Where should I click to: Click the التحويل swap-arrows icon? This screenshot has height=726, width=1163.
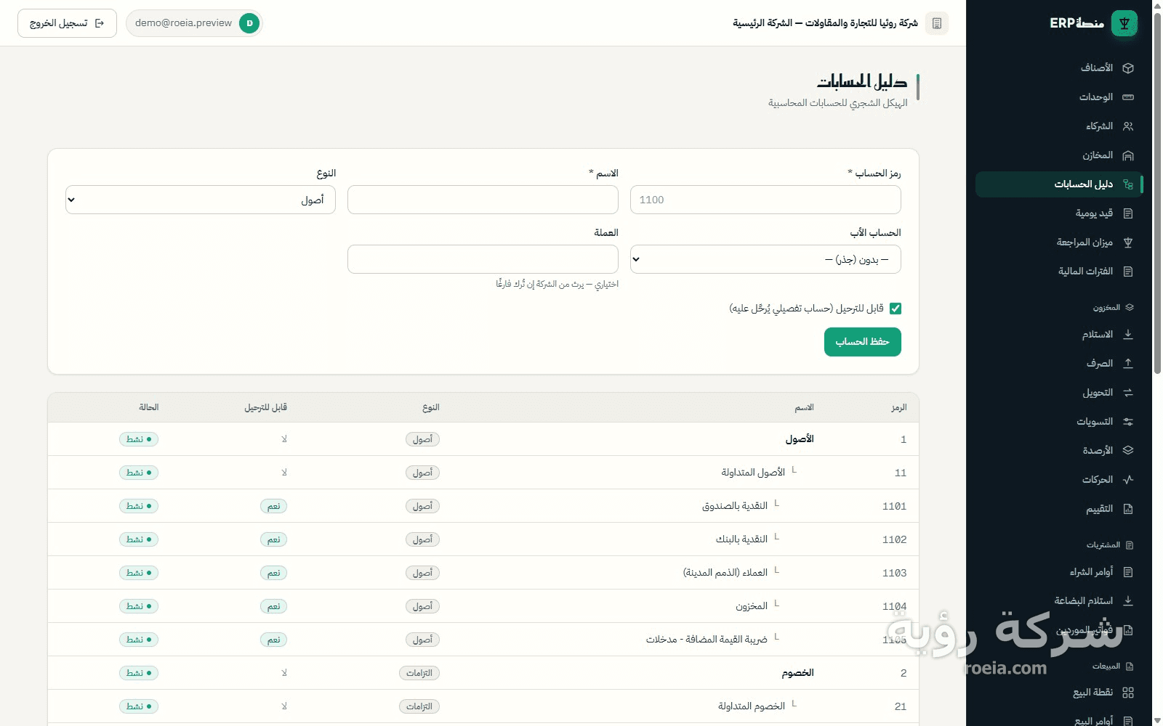[x=1128, y=393]
